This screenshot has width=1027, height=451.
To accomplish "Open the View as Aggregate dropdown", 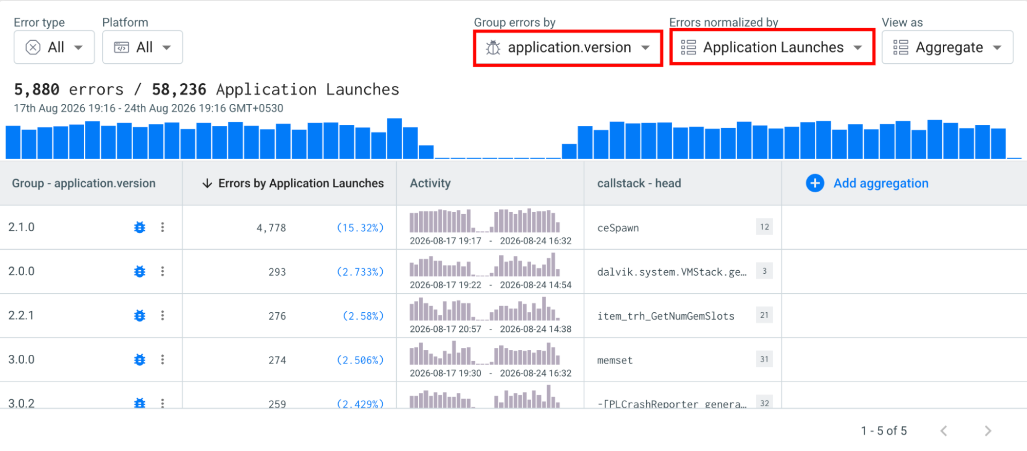I will tap(947, 47).
